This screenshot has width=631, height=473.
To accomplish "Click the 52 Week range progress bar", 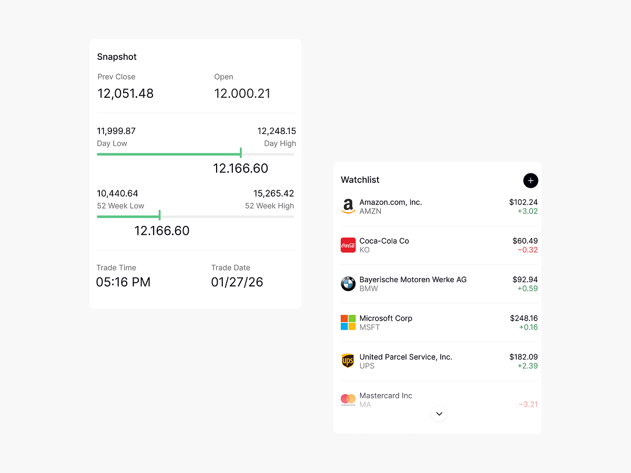I will pyautogui.click(x=196, y=217).
